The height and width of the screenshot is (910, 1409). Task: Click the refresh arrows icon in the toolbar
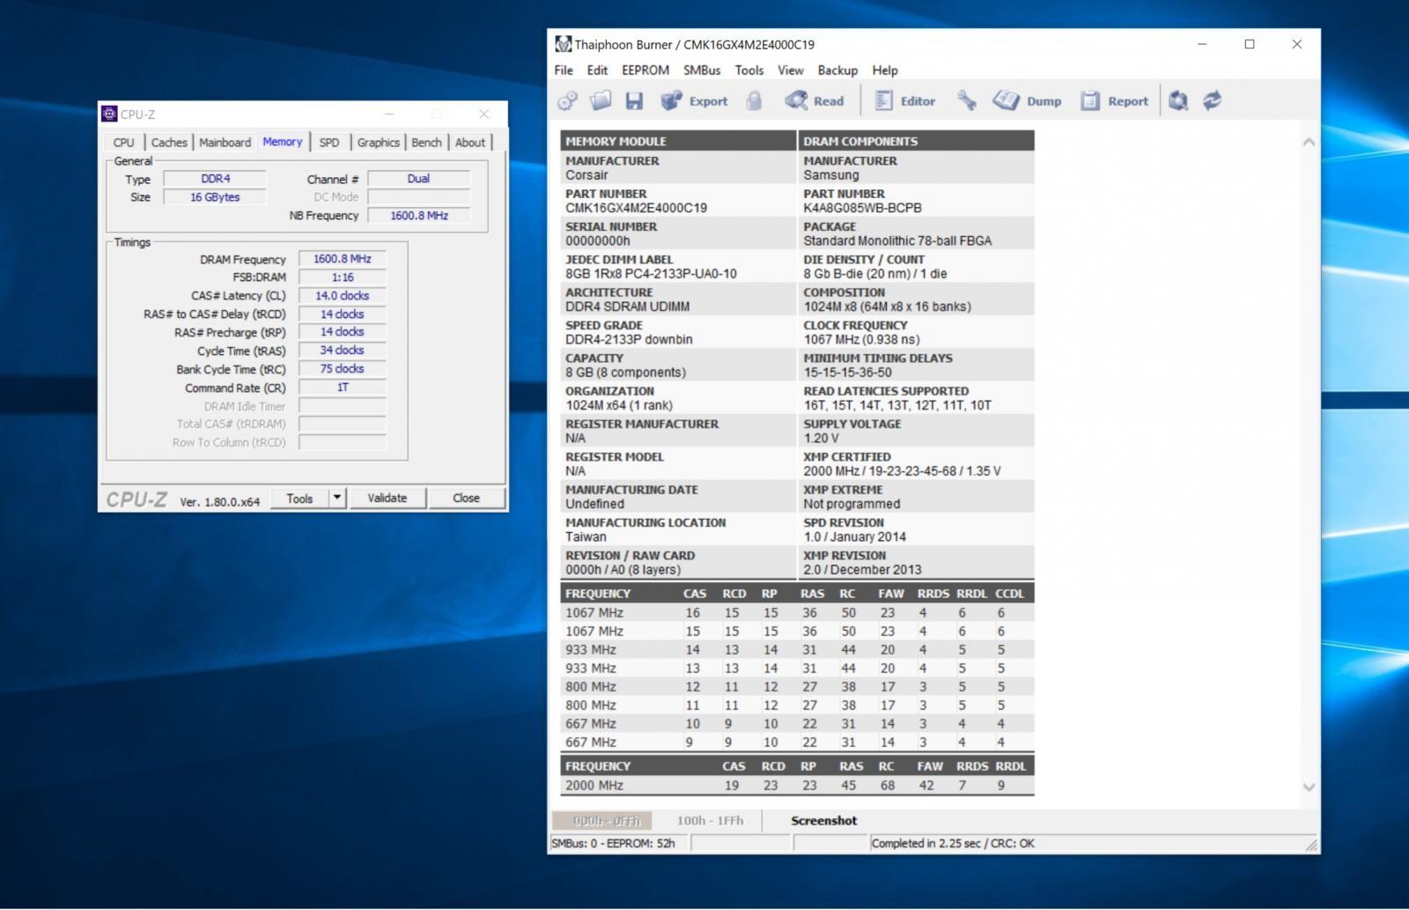[x=1213, y=101]
